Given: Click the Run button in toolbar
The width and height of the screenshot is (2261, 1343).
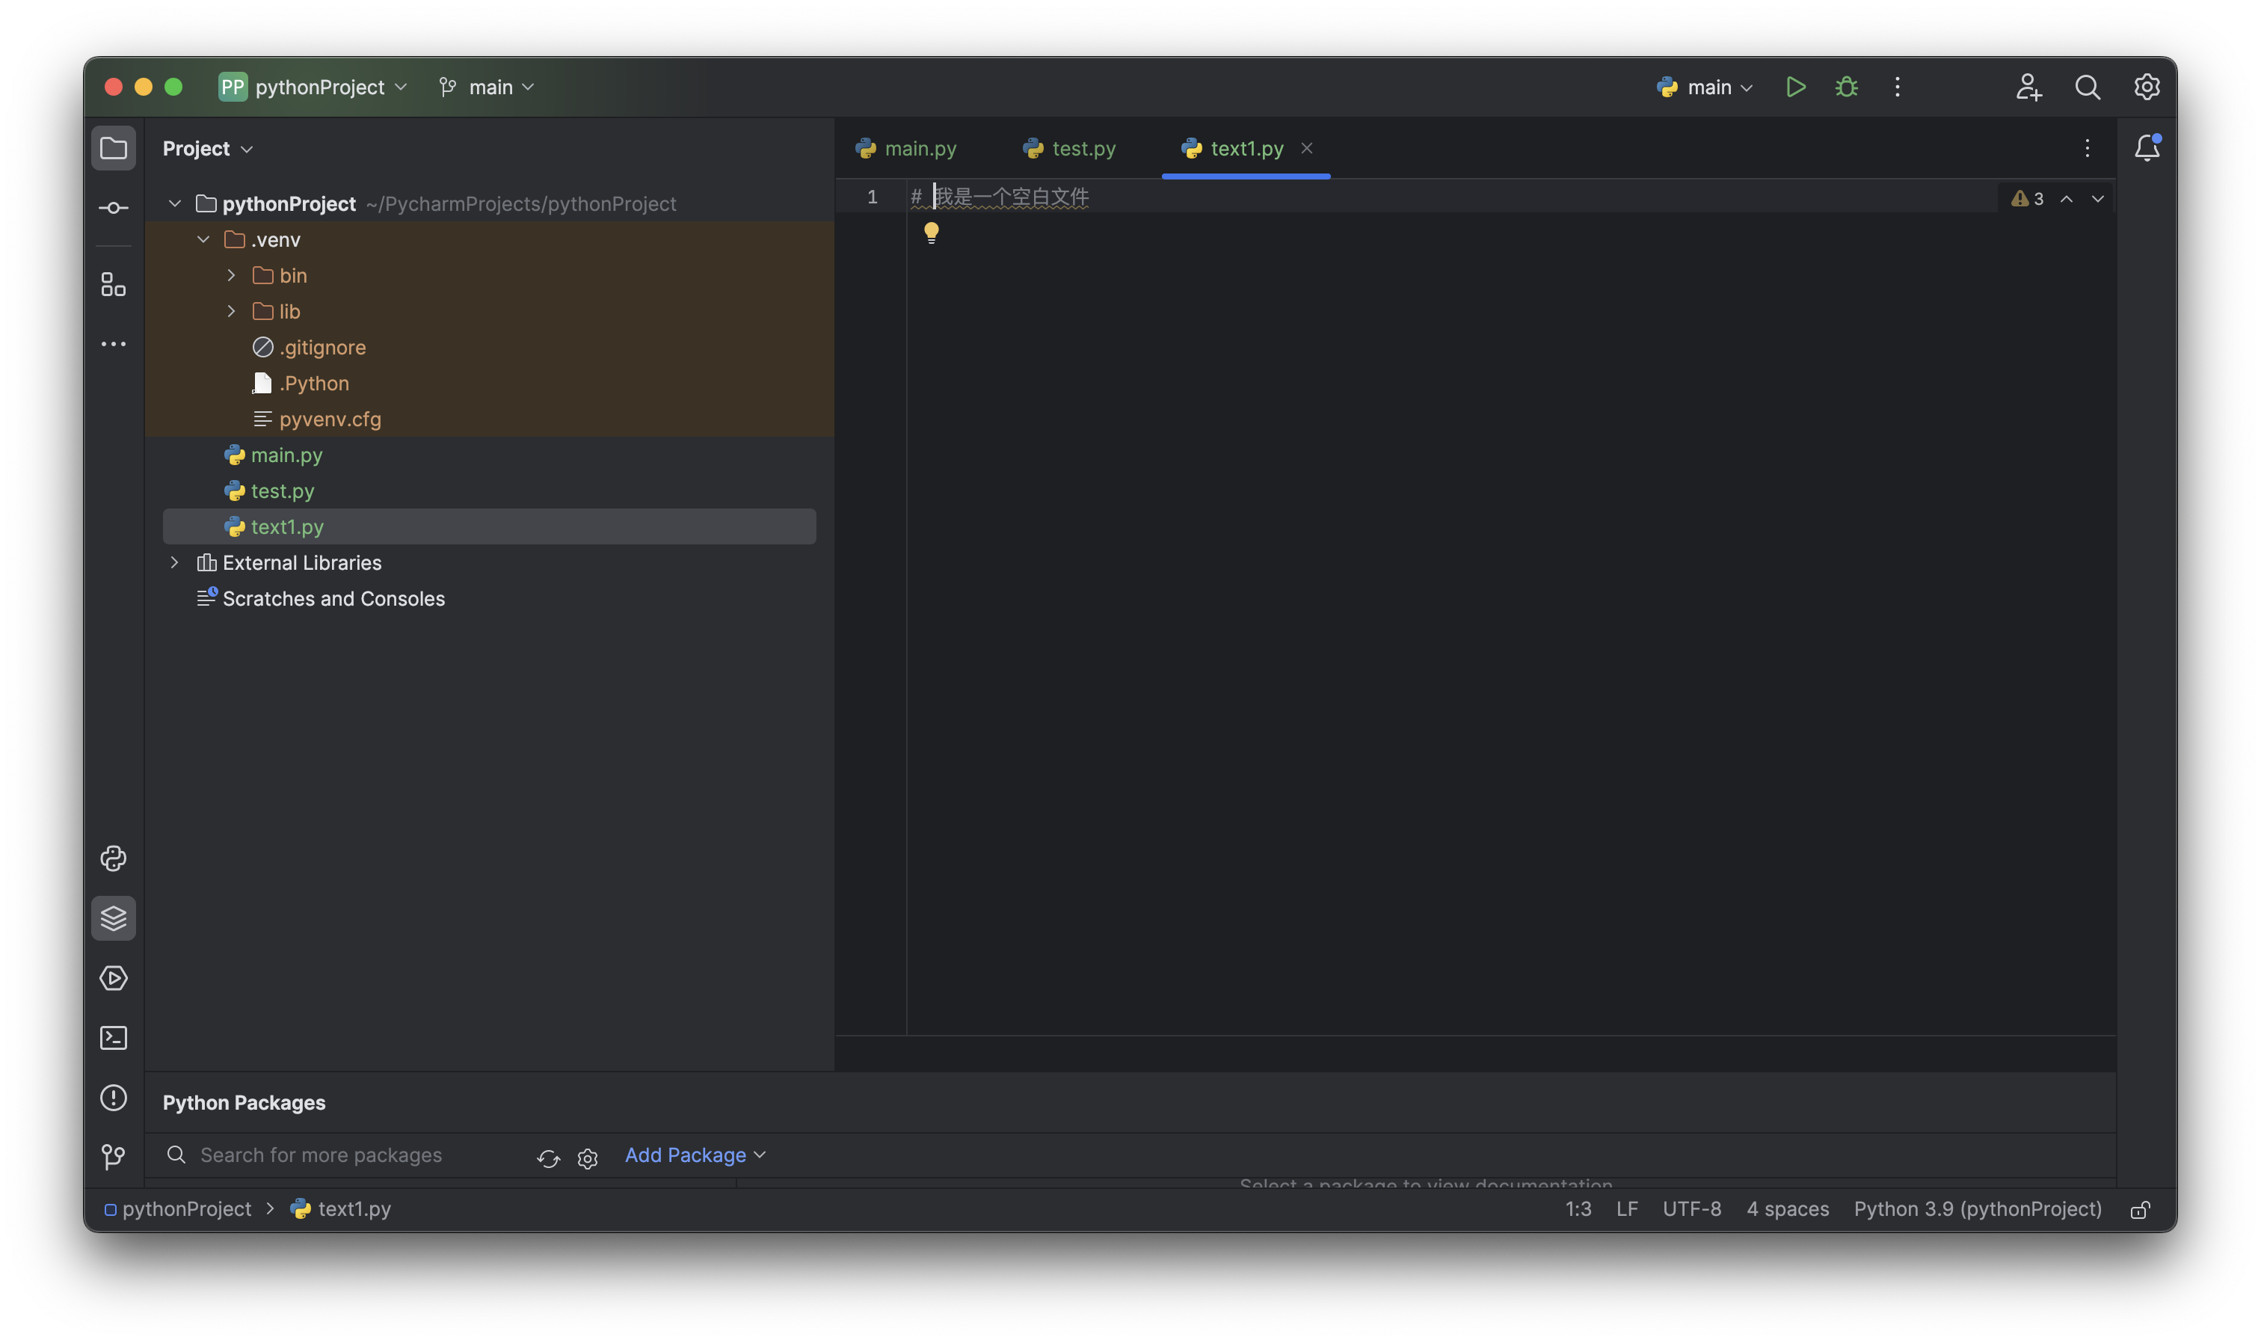Looking at the screenshot, I should 1795,87.
